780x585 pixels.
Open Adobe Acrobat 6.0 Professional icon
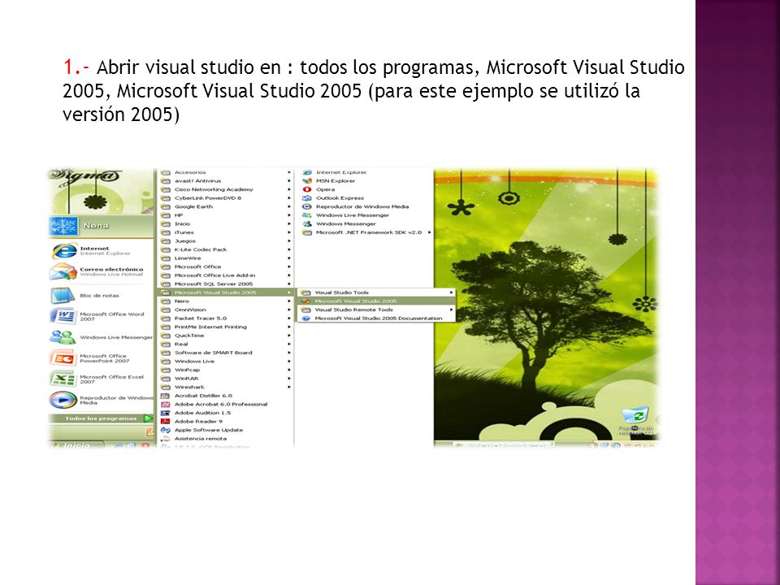click(166, 405)
